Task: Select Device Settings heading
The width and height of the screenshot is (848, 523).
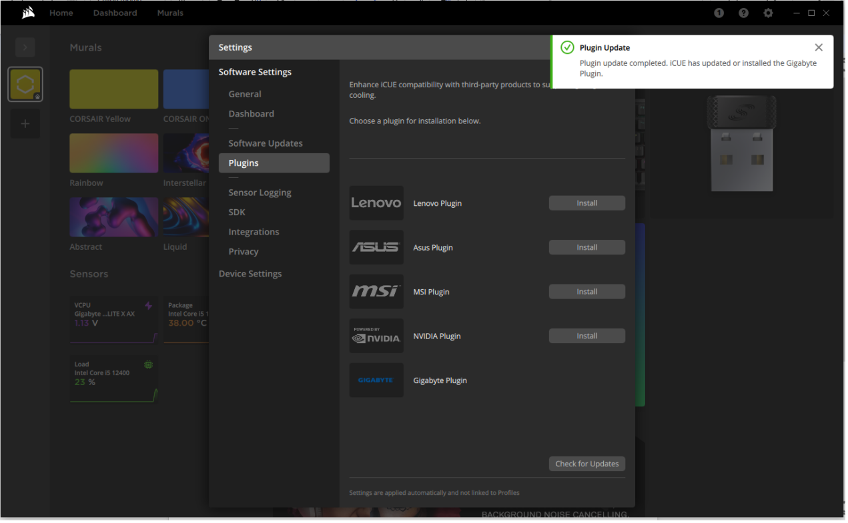Action: point(250,274)
